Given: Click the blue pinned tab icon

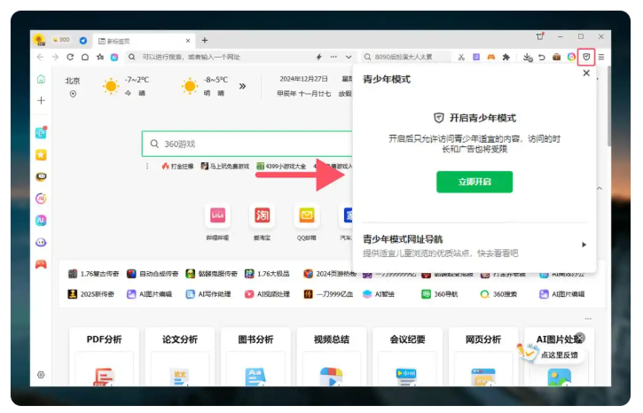Looking at the screenshot, I should click(x=83, y=40).
